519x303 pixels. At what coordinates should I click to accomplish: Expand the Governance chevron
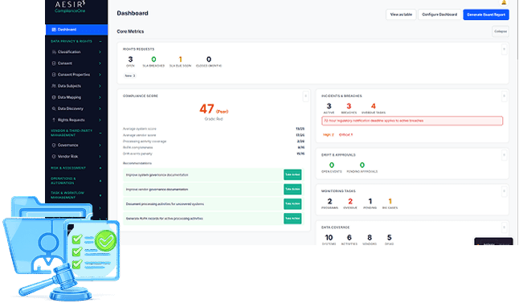(100, 145)
